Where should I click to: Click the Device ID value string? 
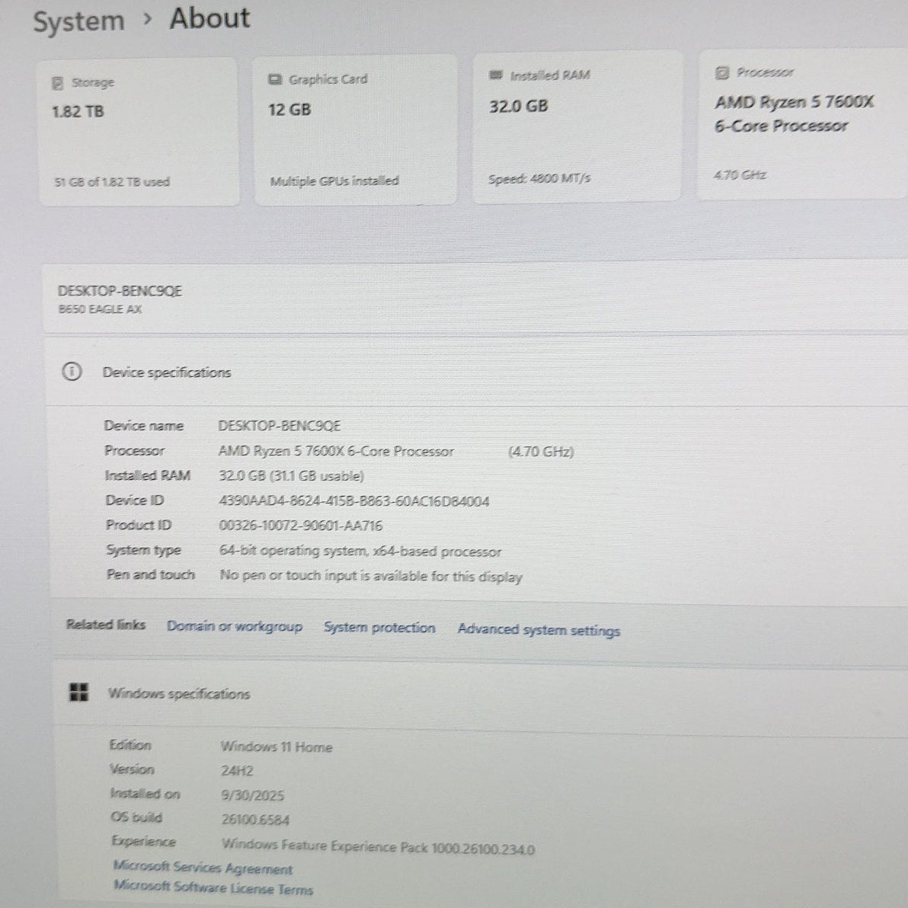click(x=353, y=501)
